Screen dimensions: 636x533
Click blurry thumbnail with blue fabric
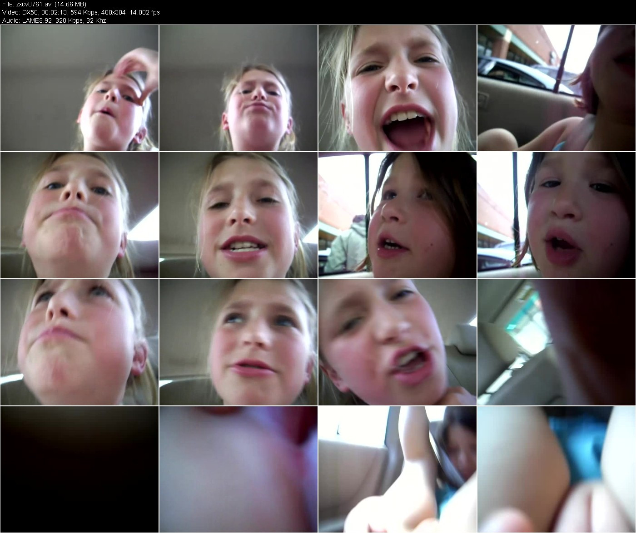pos(556,469)
